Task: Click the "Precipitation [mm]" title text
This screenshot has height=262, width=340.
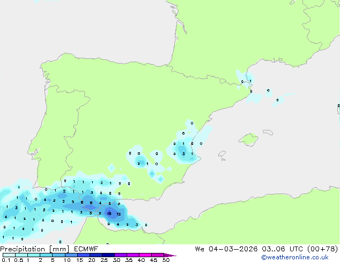Action: pos(35,249)
